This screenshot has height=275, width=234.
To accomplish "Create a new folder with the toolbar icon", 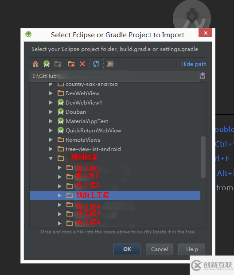I will click(x=71, y=64).
